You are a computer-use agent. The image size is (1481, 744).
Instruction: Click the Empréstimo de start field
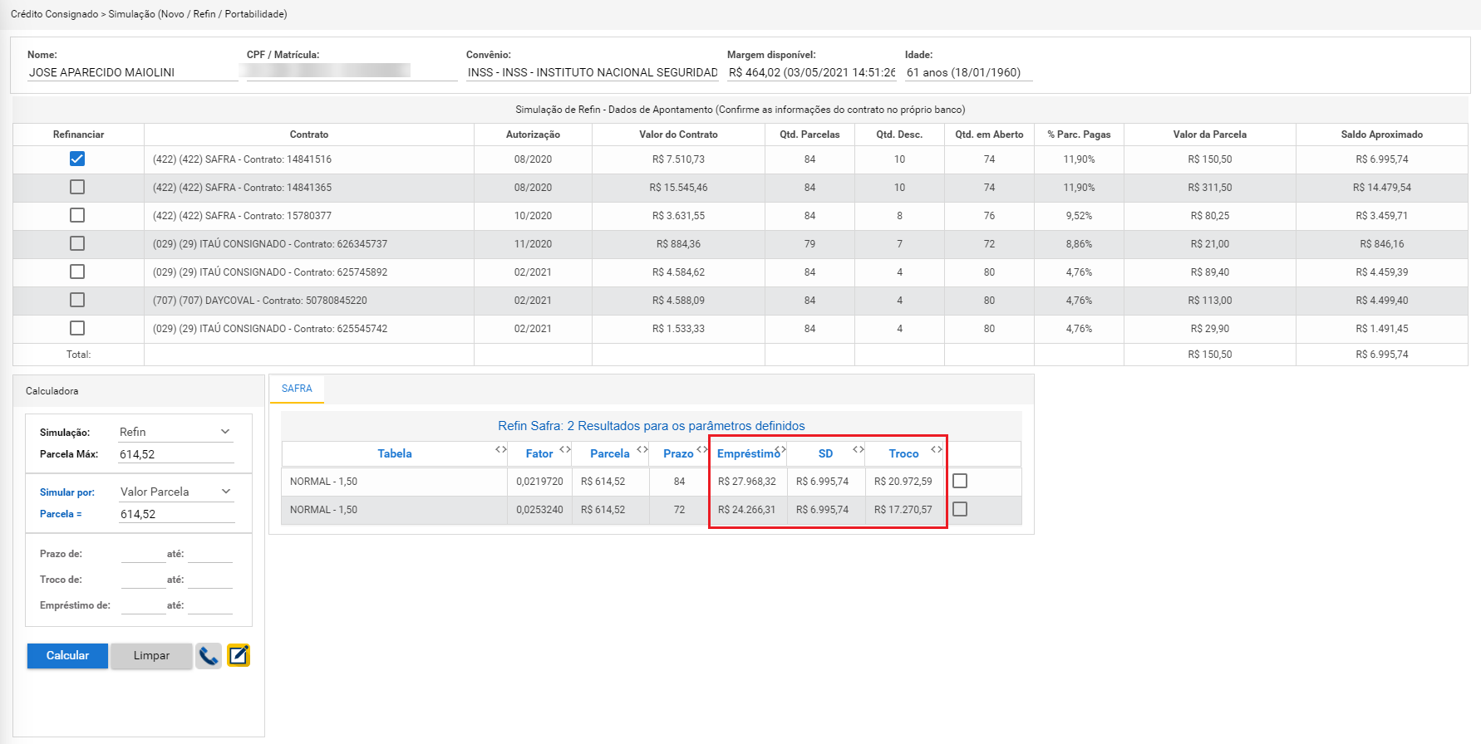[x=143, y=605]
